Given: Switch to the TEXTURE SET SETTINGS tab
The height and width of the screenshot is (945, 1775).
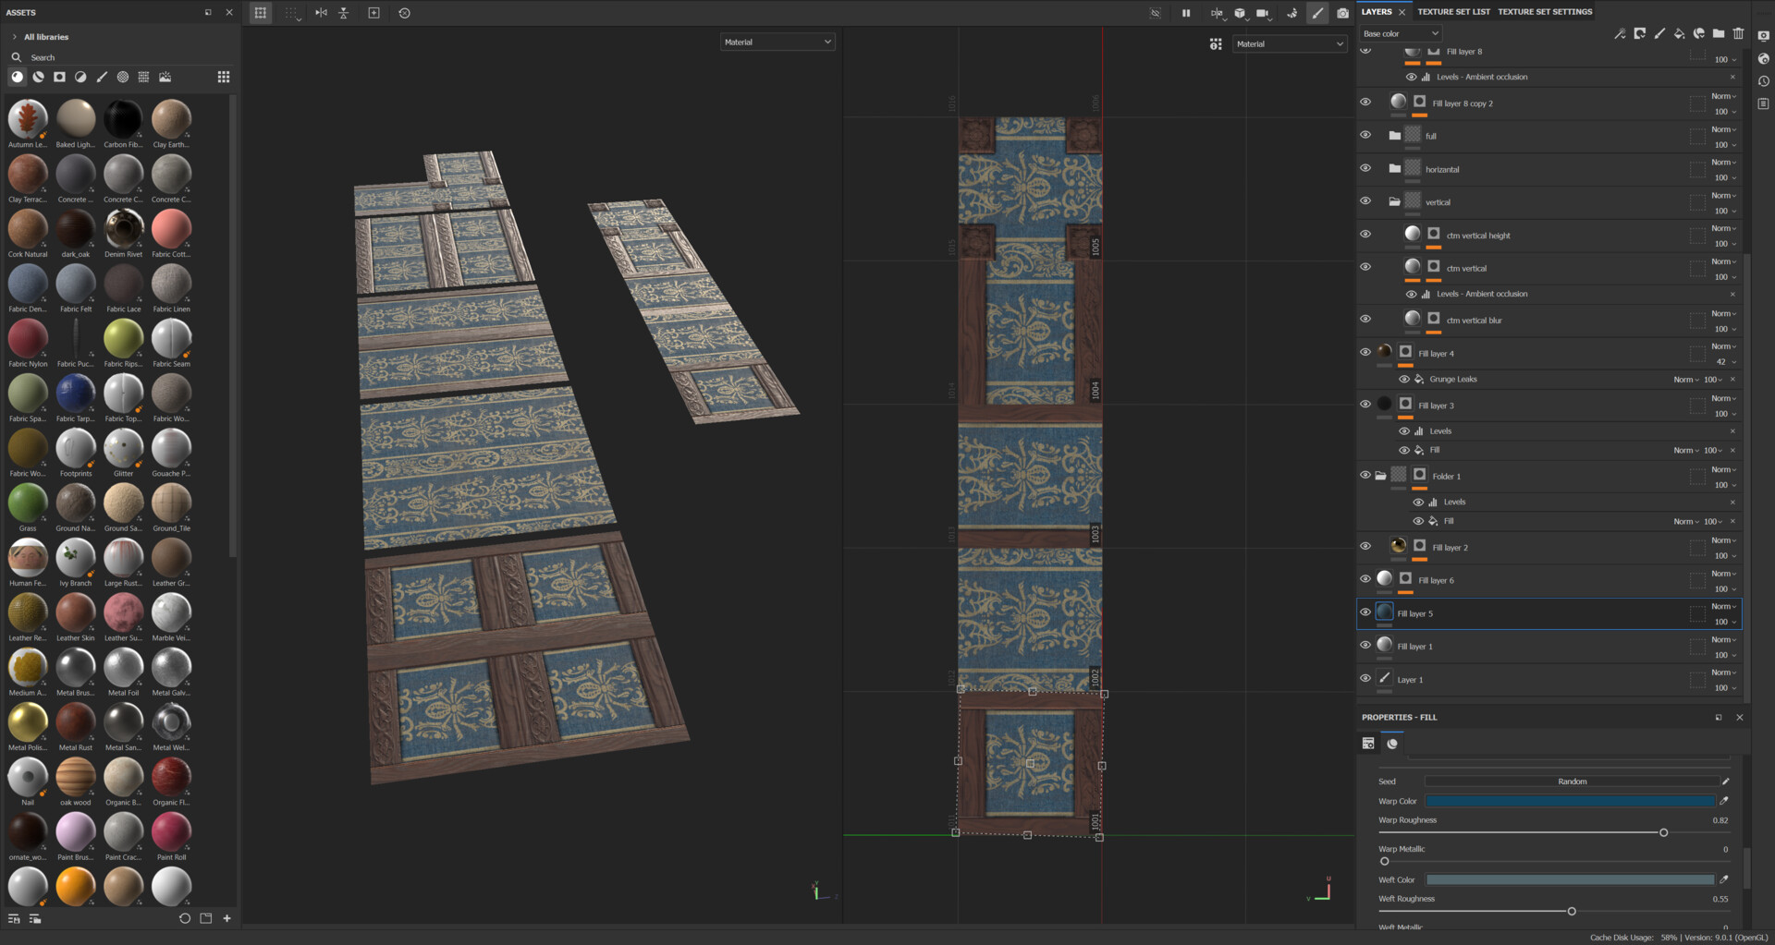Looking at the screenshot, I should 1544,11.
